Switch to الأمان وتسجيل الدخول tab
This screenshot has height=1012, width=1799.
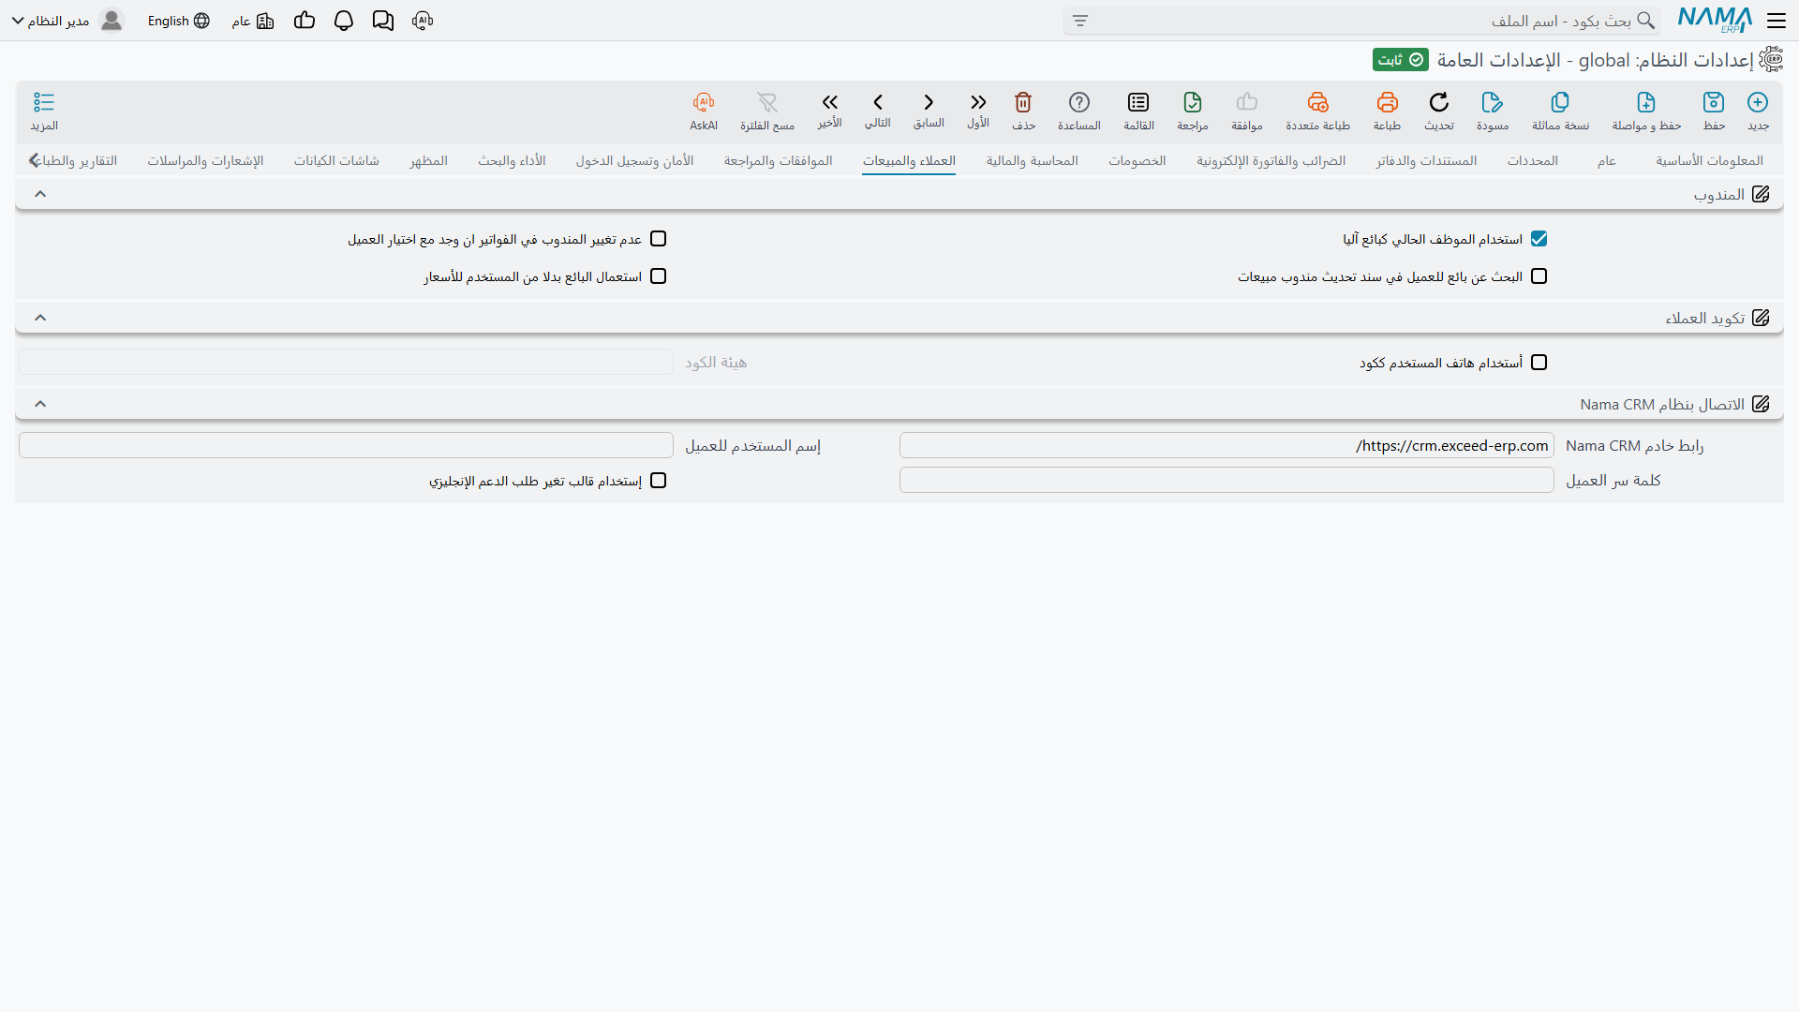(x=634, y=160)
